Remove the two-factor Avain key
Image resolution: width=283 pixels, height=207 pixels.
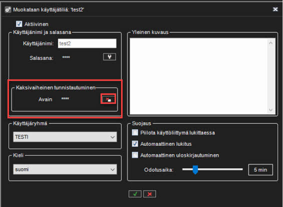[x=108, y=99]
